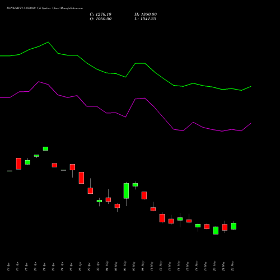Click the red candle on 12 May

(162, 218)
